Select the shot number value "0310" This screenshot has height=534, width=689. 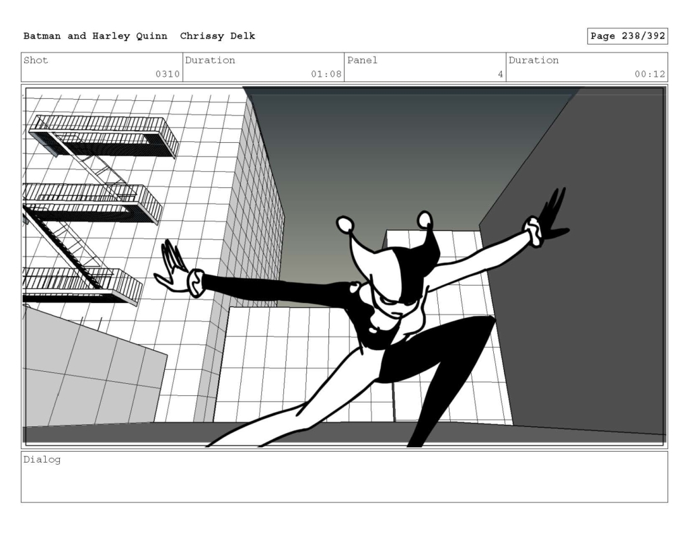168,74
